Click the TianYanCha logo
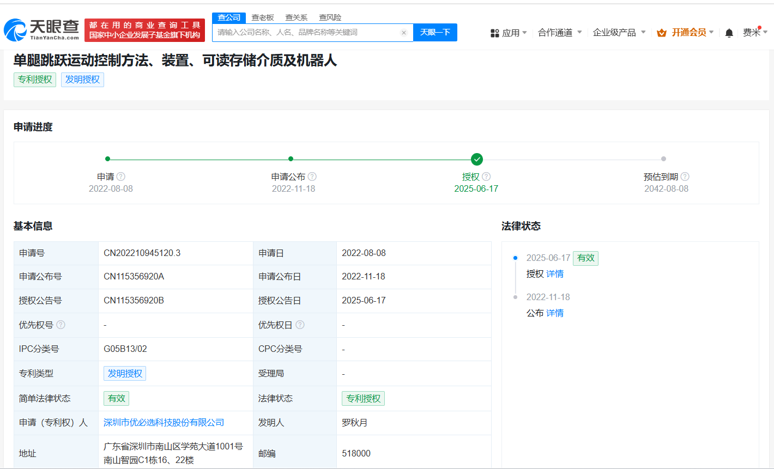 (41, 30)
